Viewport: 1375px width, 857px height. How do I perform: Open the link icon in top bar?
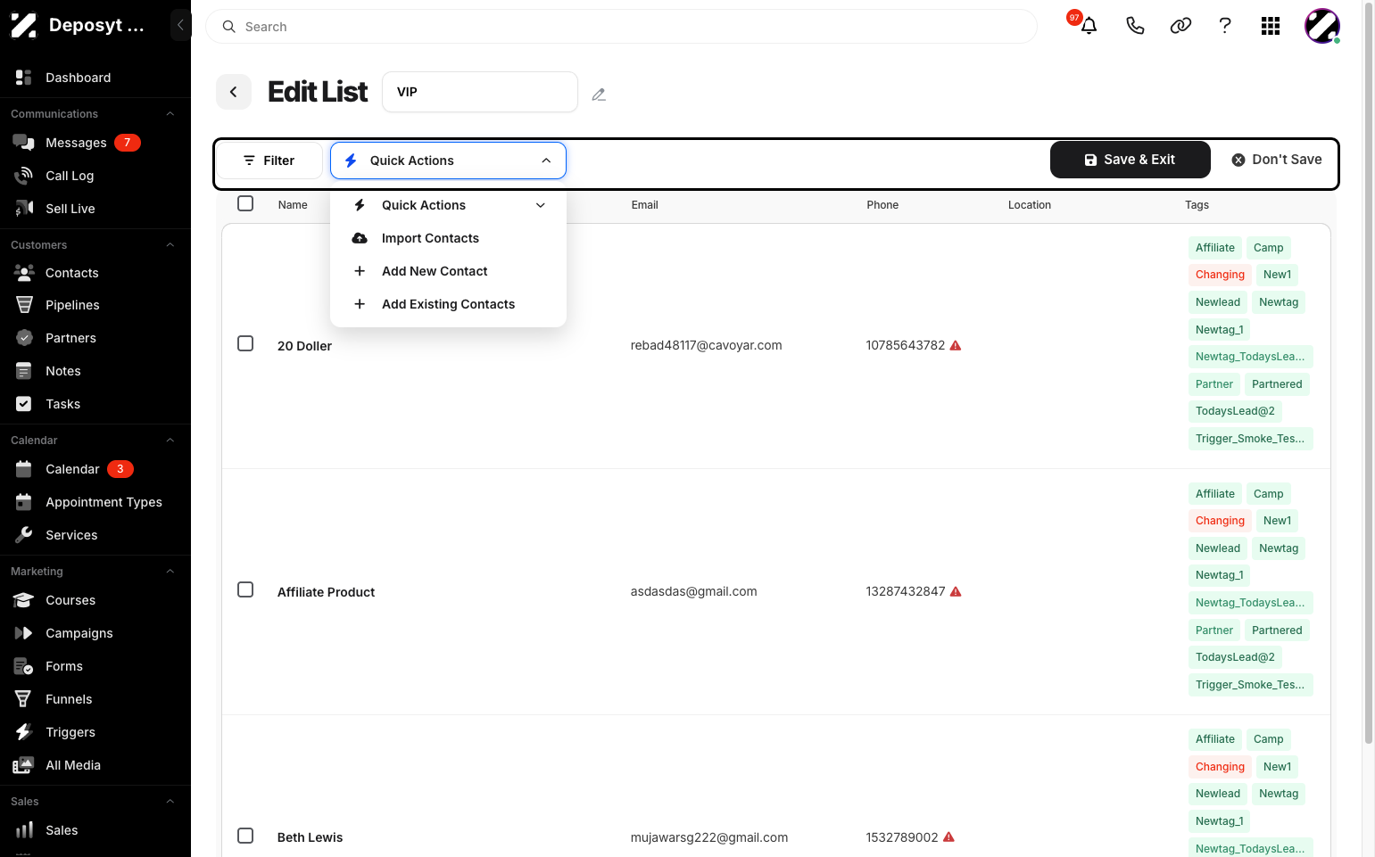point(1180,26)
